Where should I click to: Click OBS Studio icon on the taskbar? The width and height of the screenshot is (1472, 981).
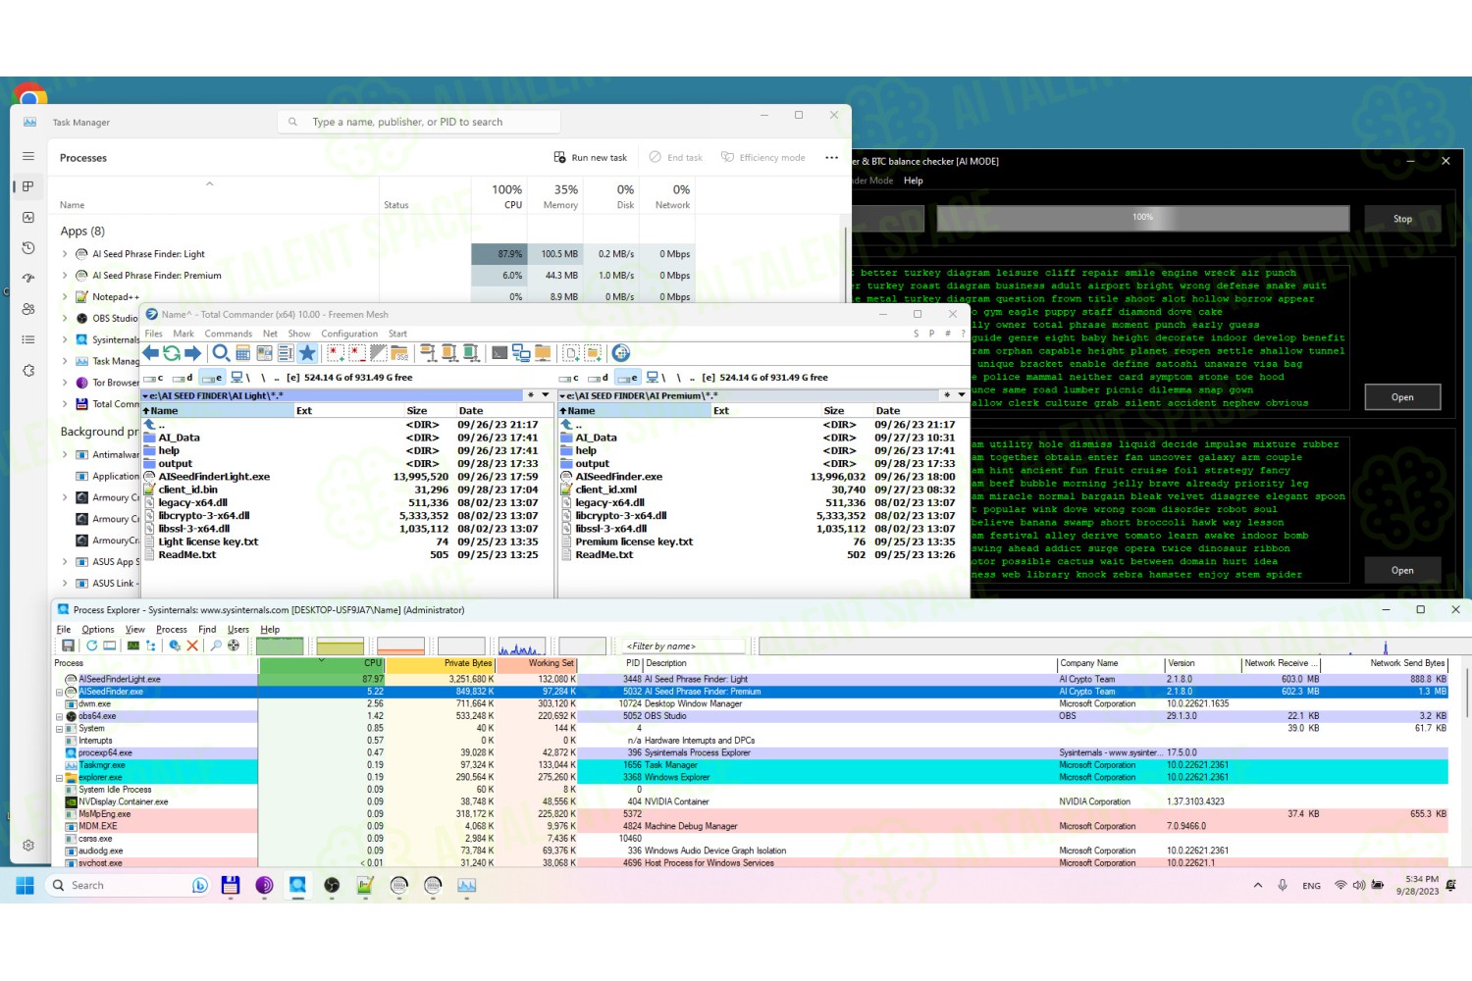(332, 885)
